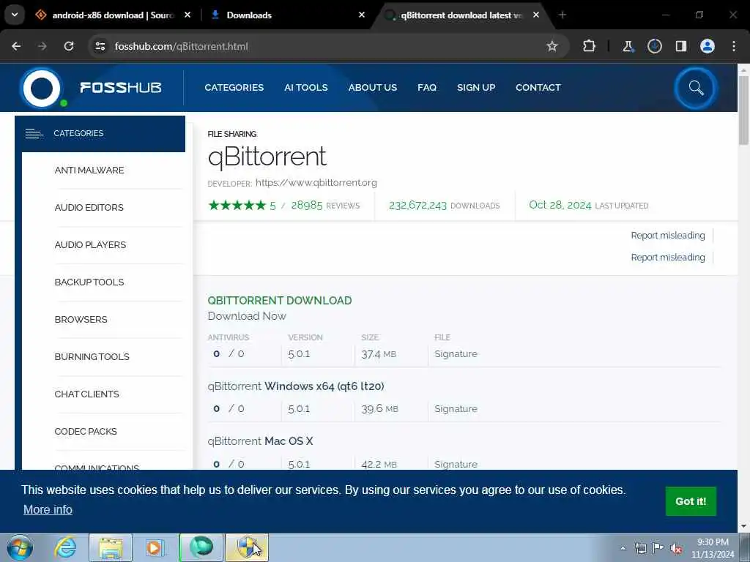Open Windows Explorer folder taskbar icon
Image resolution: width=750 pixels, height=562 pixels.
(111, 547)
